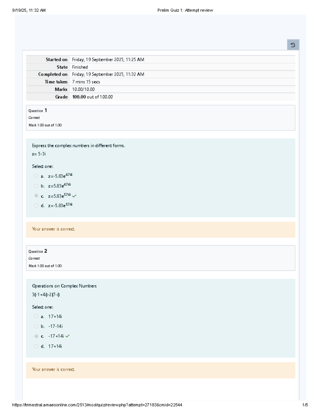Image resolution: width=321 pixels, height=415 pixels.
Task: Click the "Completed on" row label
Action: (53, 74)
